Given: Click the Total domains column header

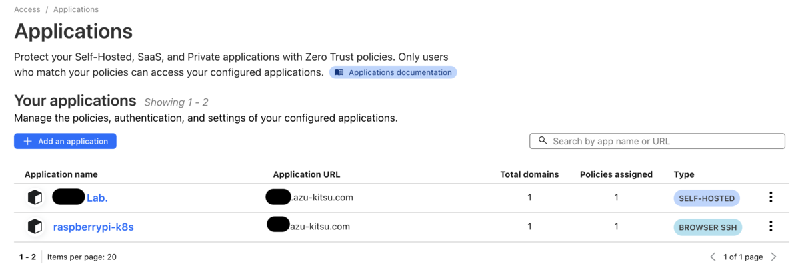Looking at the screenshot, I should tap(529, 174).
